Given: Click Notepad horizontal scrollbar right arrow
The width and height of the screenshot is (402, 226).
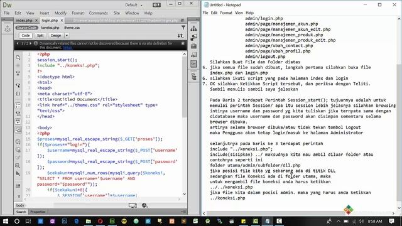Looking at the screenshot, I should (393, 213).
